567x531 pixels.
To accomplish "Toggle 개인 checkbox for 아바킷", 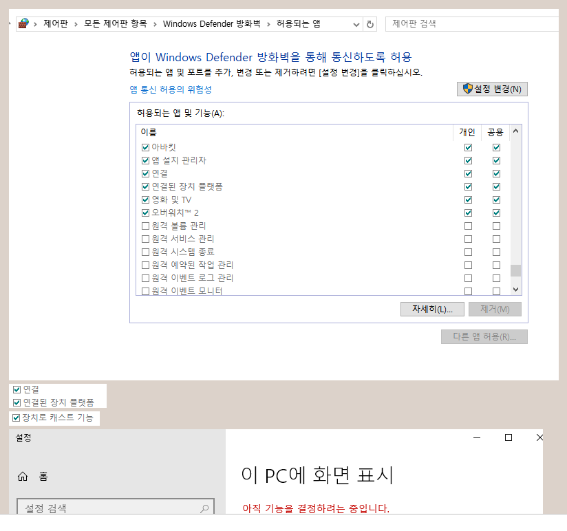I will coord(468,147).
